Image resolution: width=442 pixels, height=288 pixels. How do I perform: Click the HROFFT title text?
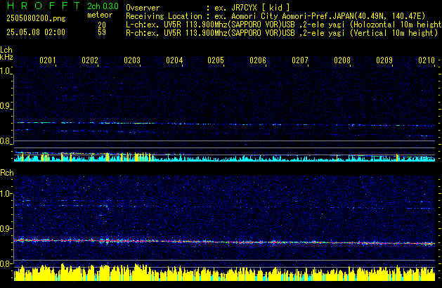(44, 6)
